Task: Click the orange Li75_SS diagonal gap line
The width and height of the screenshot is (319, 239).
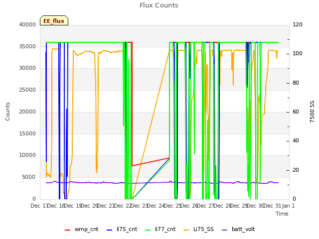Action: [151, 124]
